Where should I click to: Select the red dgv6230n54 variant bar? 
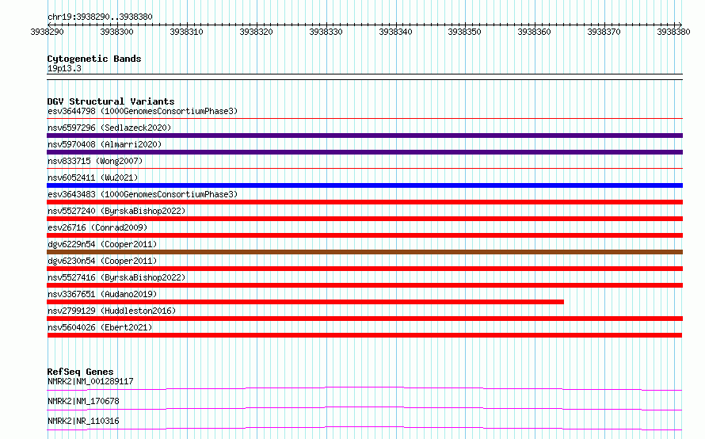(x=364, y=269)
